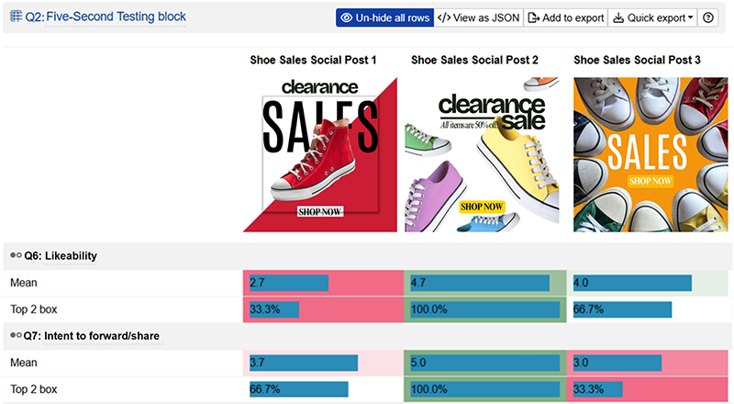
Task: Click Likeability Top 2 box bar showing 33.3%
Action: pos(284,309)
